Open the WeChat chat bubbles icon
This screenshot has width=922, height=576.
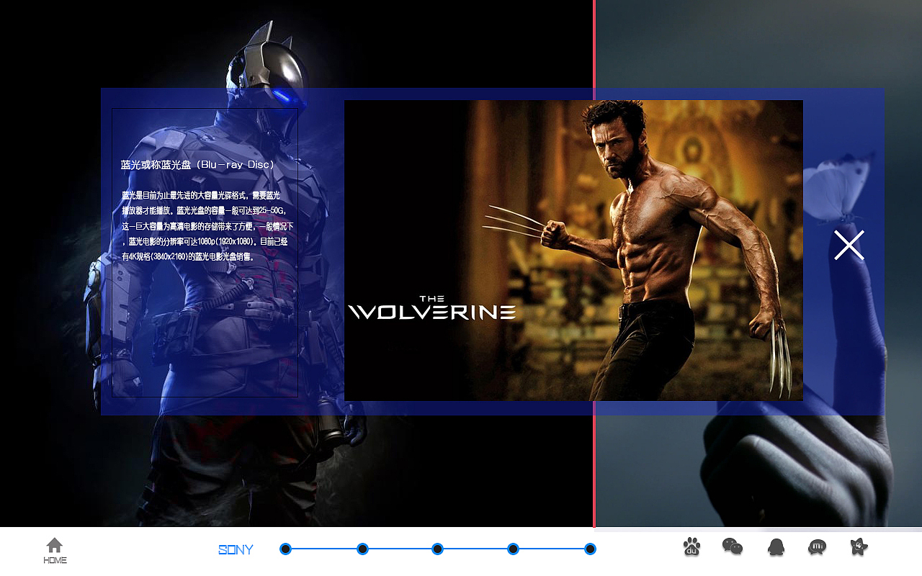733,547
